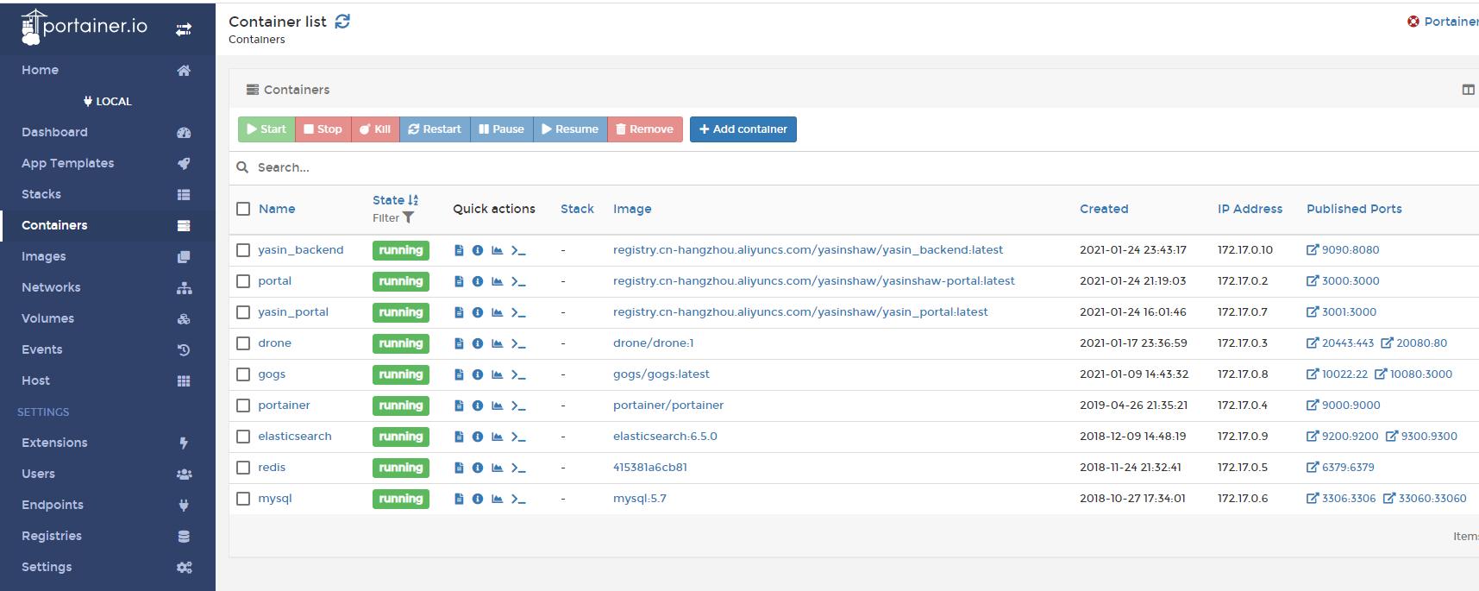This screenshot has width=1479, height=591.
Task: Toggle the sidebar collapse arrows icon
Action: (184, 29)
